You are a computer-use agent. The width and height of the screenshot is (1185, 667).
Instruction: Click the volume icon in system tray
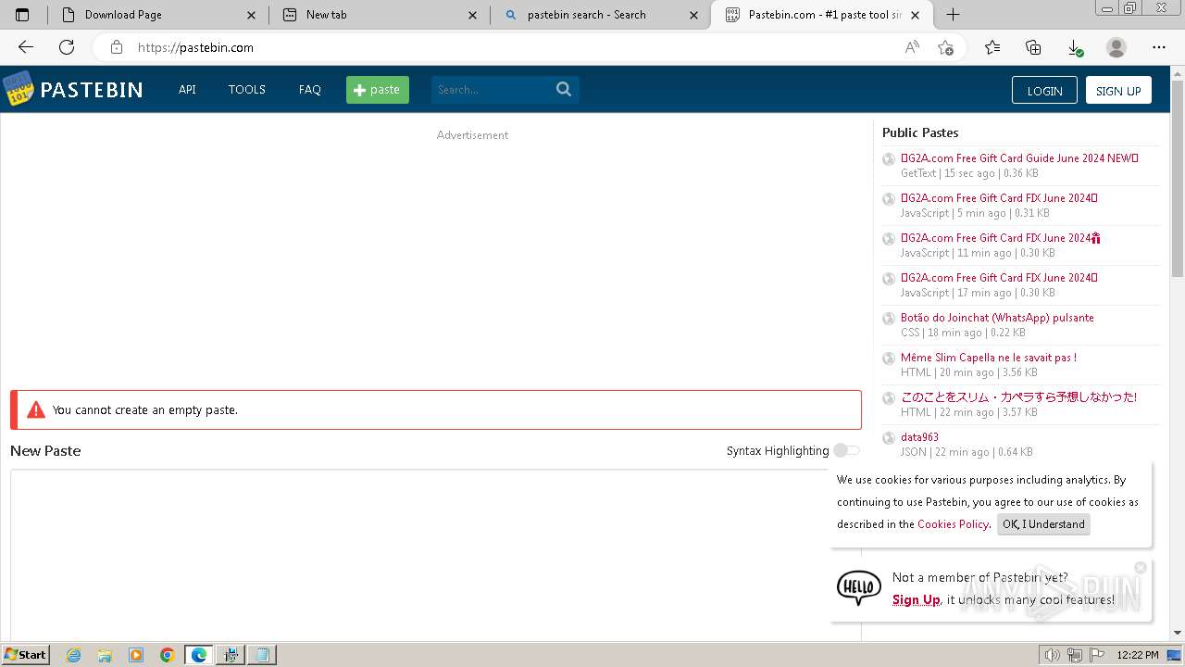[1052, 655]
